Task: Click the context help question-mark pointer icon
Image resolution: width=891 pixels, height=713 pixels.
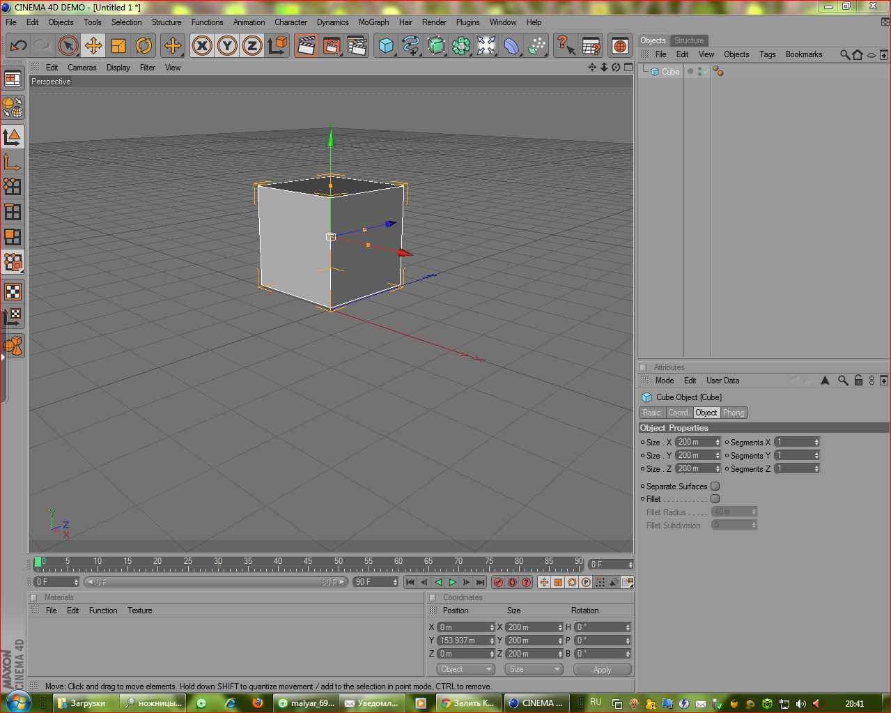Action: [x=566, y=46]
